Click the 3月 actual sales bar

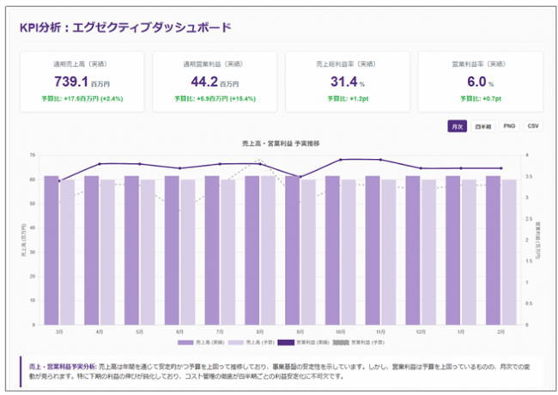[52, 249]
